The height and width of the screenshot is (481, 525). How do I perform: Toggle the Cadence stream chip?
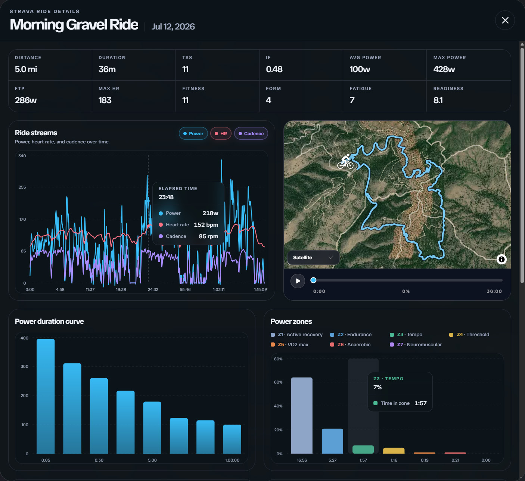pyautogui.click(x=251, y=133)
